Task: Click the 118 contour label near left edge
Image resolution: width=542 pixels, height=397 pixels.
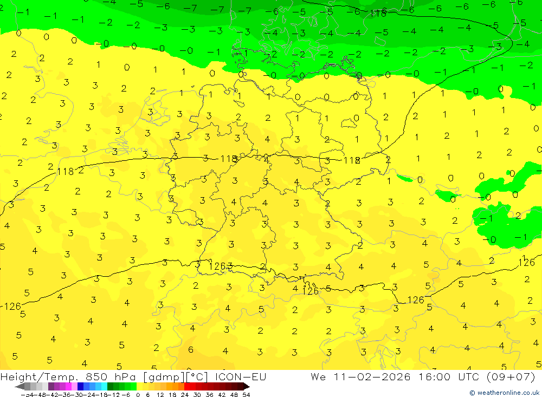Action: click(66, 171)
